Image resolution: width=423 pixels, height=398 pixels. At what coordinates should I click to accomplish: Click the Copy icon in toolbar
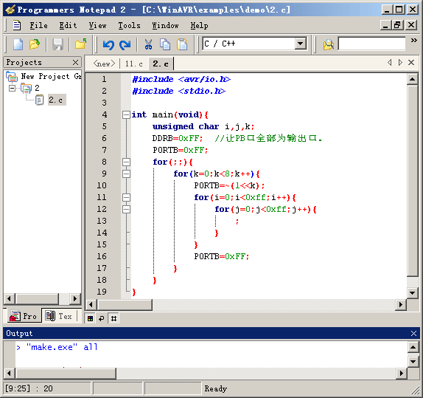click(x=165, y=44)
